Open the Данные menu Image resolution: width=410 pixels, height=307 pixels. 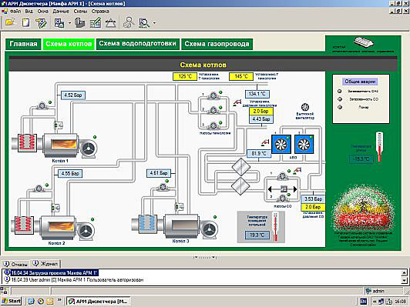pyautogui.click(x=61, y=12)
